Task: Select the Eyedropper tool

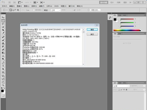Action: coord(3,33)
